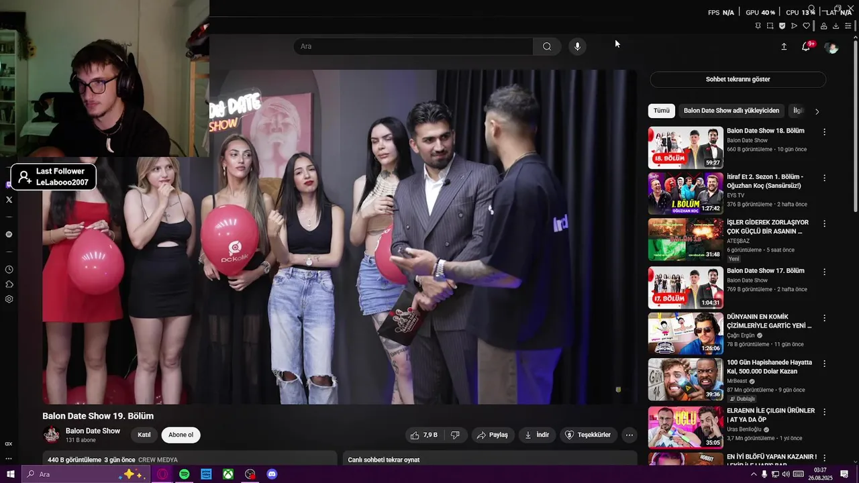This screenshot has width=859, height=483.
Task: Click the snapshot capture icon in toolbar
Action: [770, 26]
